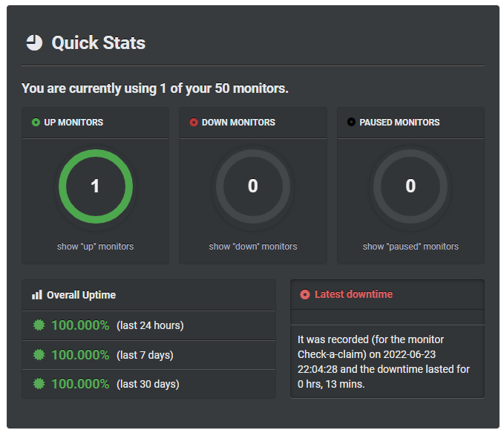Open the show "down" monitors link

click(253, 247)
